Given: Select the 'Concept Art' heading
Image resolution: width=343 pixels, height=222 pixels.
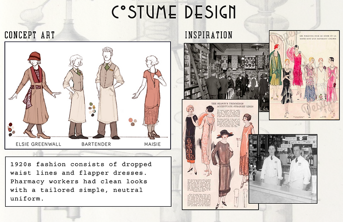Looking at the screenshot, I should [30, 35].
